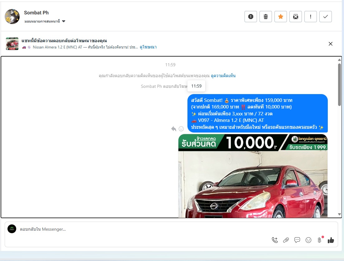This screenshot has height=261, width=344.
Task: Open the ดูความคิดเห็น link
Action: tap(223, 76)
